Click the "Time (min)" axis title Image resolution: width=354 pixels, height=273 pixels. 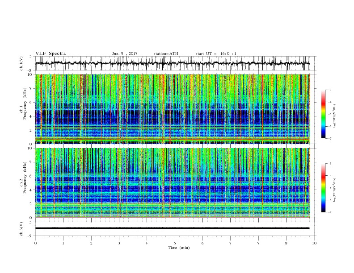point(179,248)
